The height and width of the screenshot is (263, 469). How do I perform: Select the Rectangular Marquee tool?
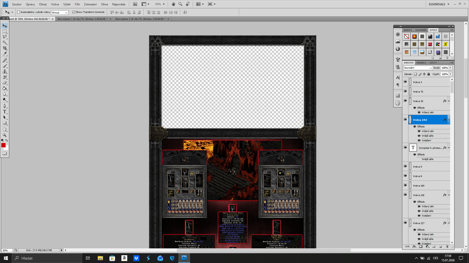tap(5, 31)
